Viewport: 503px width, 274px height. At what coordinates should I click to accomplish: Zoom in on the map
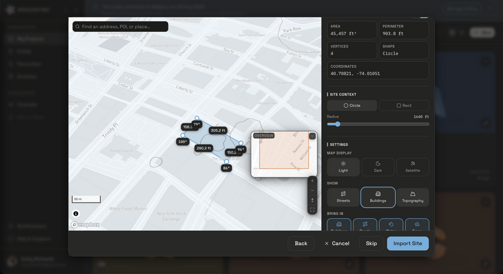click(312, 181)
